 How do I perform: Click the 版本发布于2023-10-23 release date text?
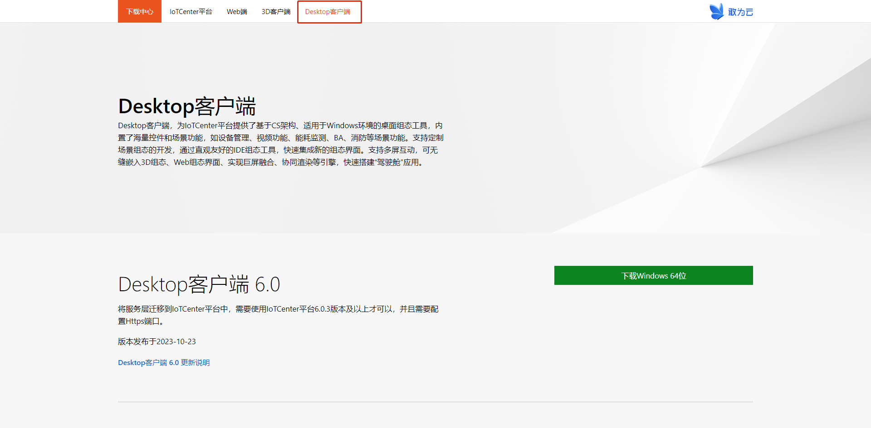click(157, 341)
